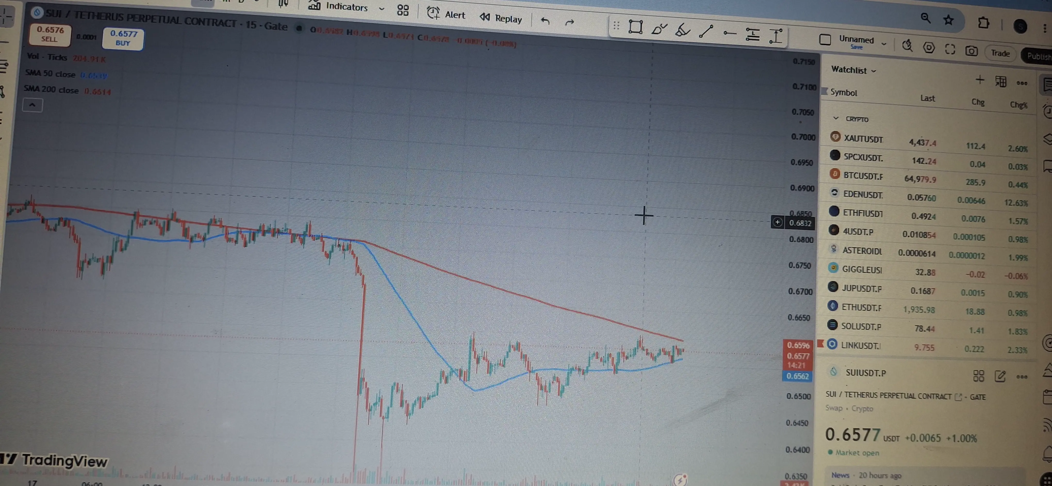Select the highlighter drawing tool

click(x=683, y=30)
